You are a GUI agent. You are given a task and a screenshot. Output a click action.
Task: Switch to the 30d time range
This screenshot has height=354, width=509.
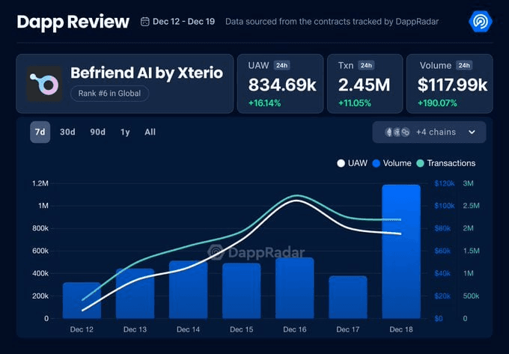(x=67, y=132)
